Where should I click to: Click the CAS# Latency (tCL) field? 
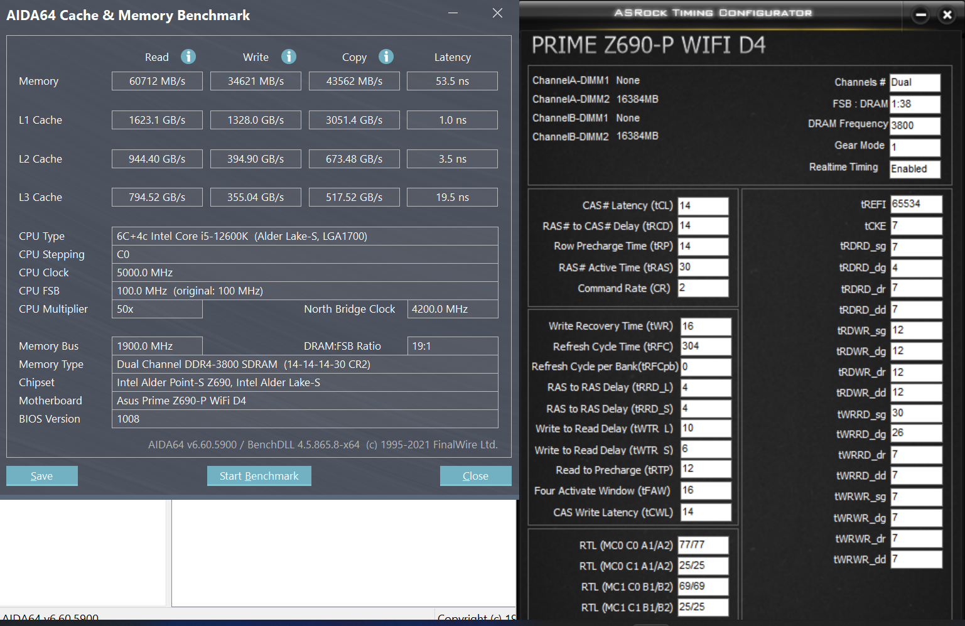click(703, 206)
